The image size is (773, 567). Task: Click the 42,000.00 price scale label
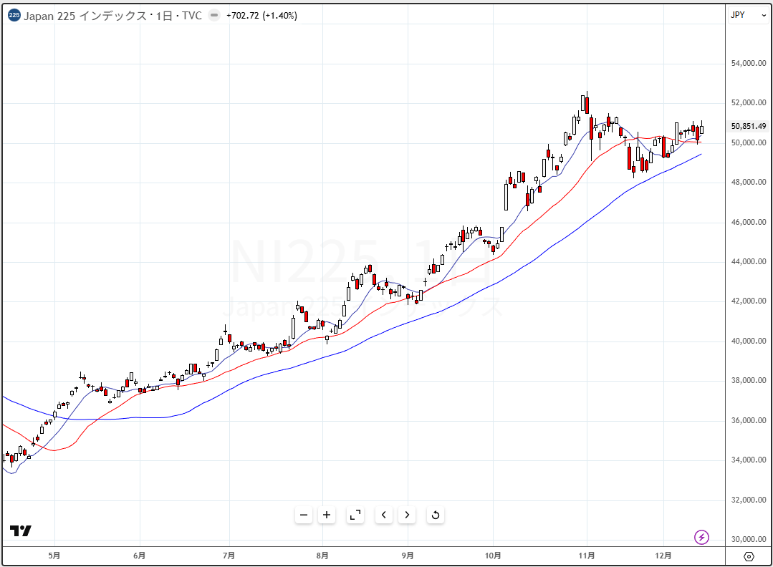[x=748, y=301]
